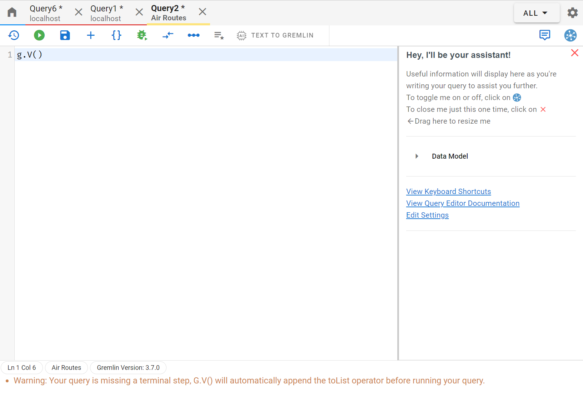Switch to the Query1 localhost tab
583x397 pixels.
click(106, 13)
